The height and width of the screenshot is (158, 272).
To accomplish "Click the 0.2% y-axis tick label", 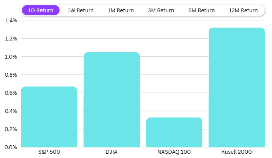I will tap(11, 129).
